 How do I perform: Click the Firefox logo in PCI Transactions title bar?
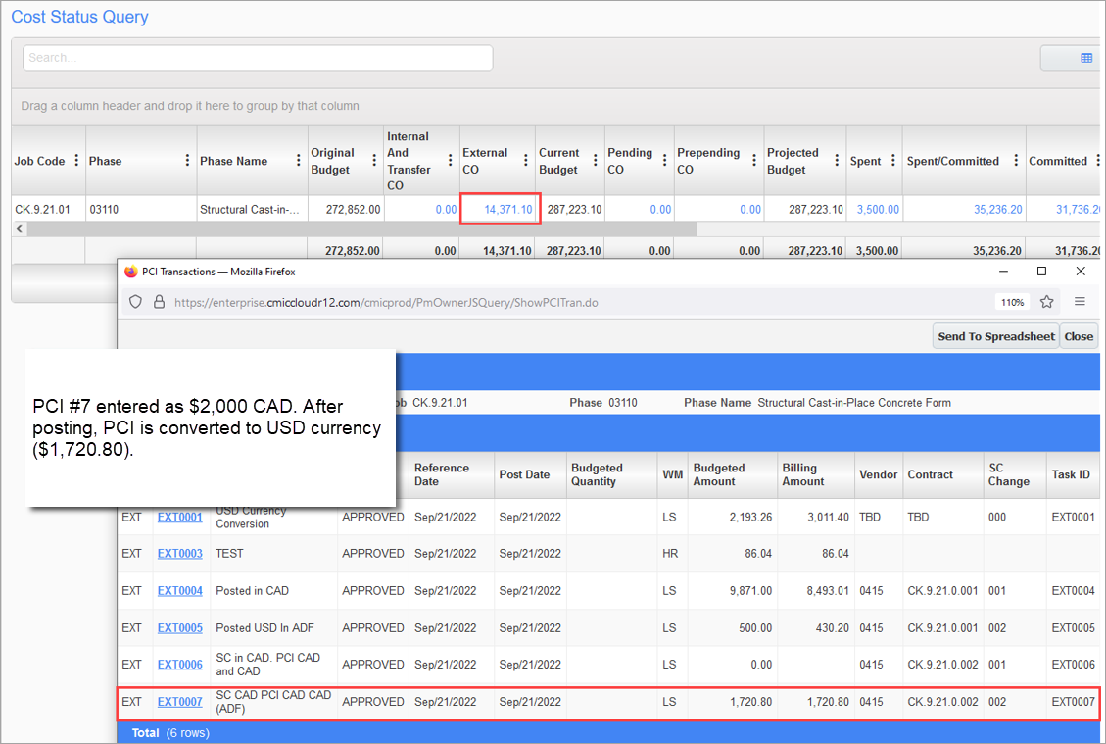coord(131,273)
